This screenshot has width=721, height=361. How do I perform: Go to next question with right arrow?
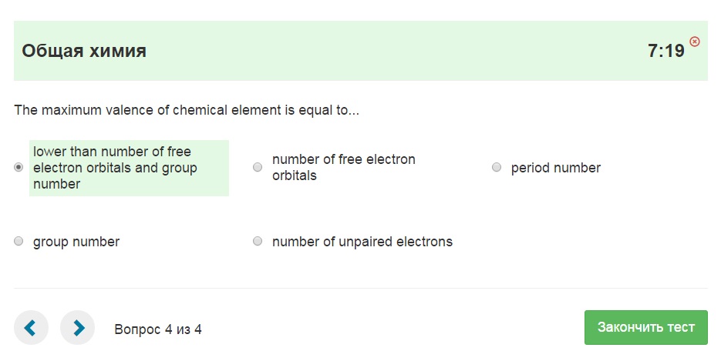[78, 328]
